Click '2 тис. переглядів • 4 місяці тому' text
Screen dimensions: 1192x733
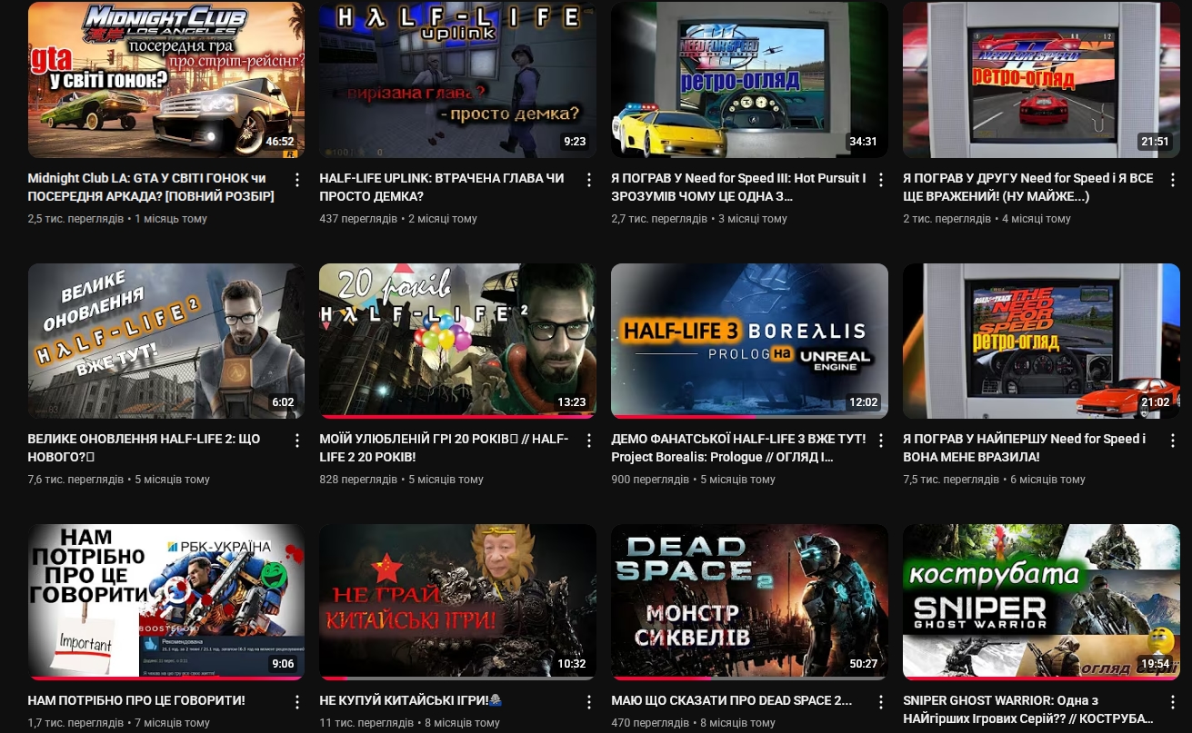[x=987, y=219]
